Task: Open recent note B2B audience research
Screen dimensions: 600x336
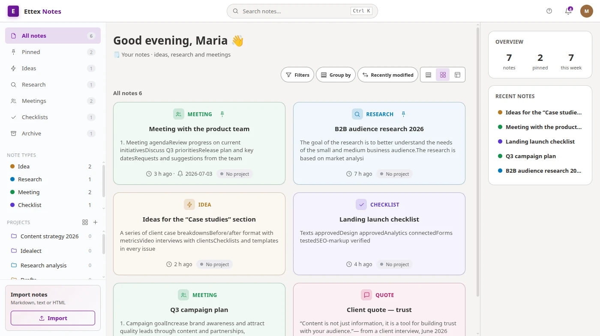Action: pyautogui.click(x=540, y=171)
